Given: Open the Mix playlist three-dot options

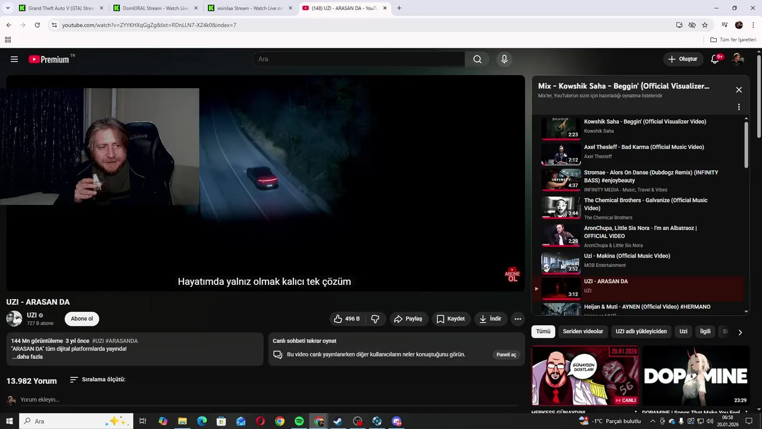Looking at the screenshot, I should point(739,107).
